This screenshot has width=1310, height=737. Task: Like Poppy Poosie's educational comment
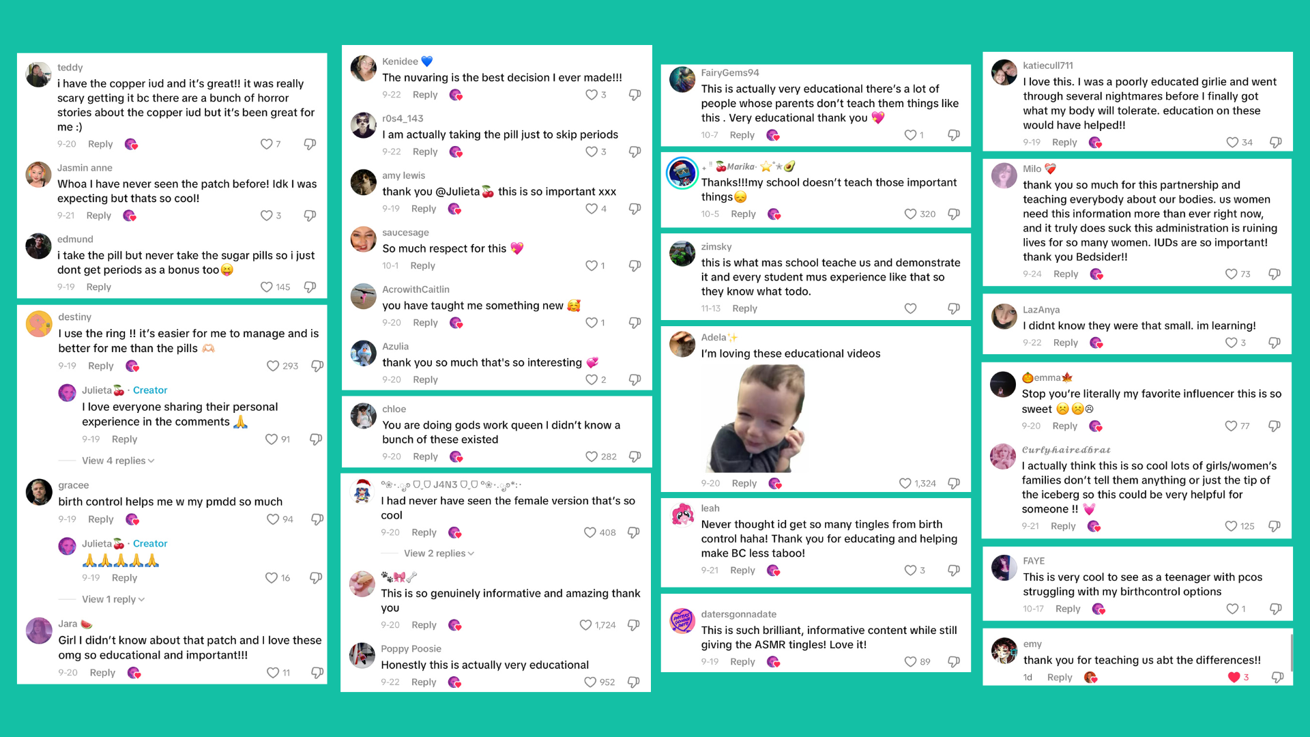[590, 682]
